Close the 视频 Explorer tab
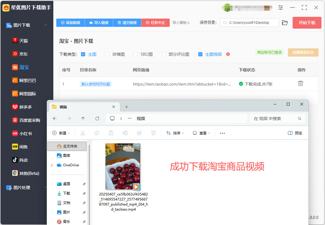The width and height of the screenshot is (325, 225). [x=113, y=107]
